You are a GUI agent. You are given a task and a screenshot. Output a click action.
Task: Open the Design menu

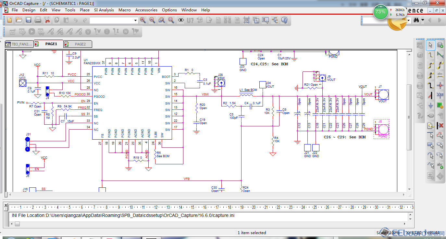pyautogui.click(x=29, y=10)
